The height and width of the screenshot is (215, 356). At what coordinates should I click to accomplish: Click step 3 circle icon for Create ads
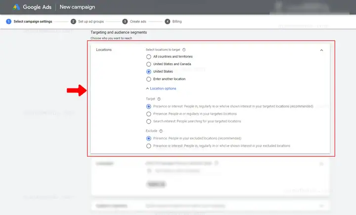[125, 22]
